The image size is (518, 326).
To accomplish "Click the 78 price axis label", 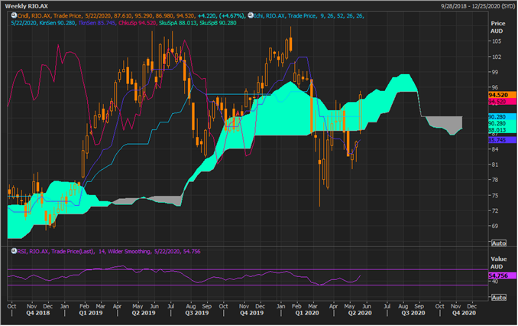I will point(495,180).
